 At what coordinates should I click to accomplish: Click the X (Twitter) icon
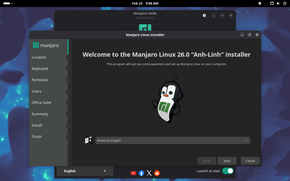(x=149, y=173)
